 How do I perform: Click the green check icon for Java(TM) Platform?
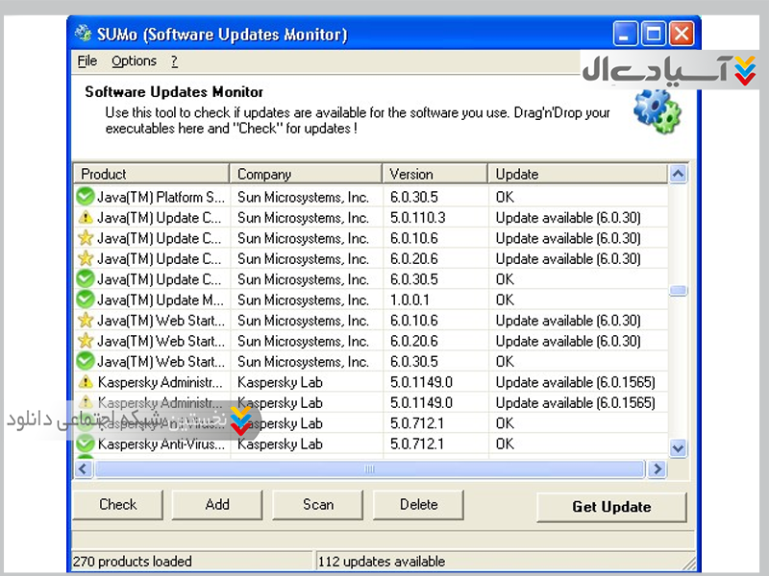86,197
